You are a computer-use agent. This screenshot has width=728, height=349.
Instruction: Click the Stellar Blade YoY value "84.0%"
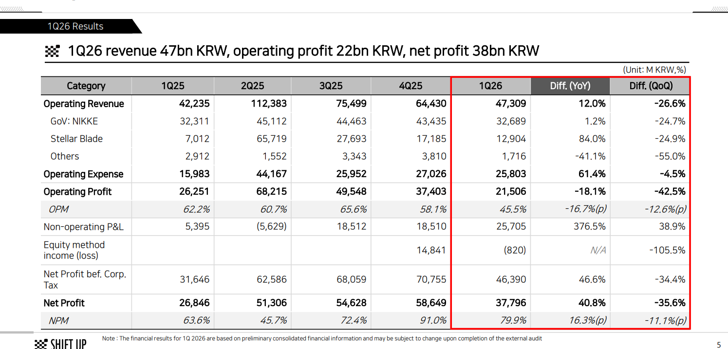pos(592,139)
